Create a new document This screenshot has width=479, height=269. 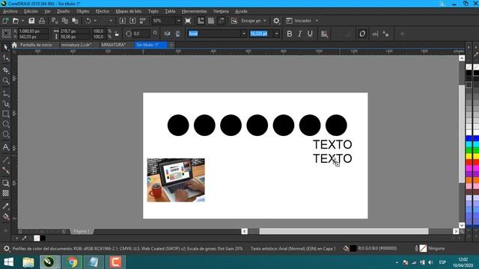point(5,21)
